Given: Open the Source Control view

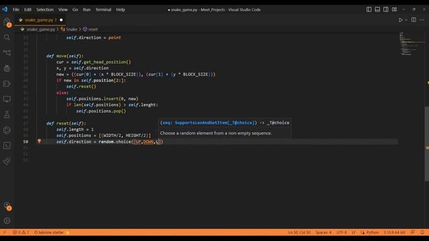Looking at the screenshot, I should pos(7,52).
